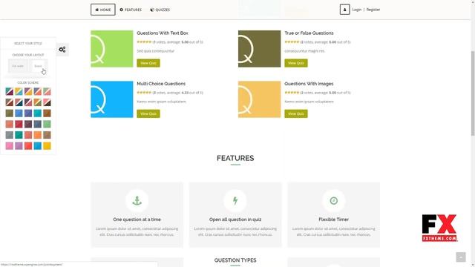Click the 'COLOR SCHEME' label

(x=28, y=82)
